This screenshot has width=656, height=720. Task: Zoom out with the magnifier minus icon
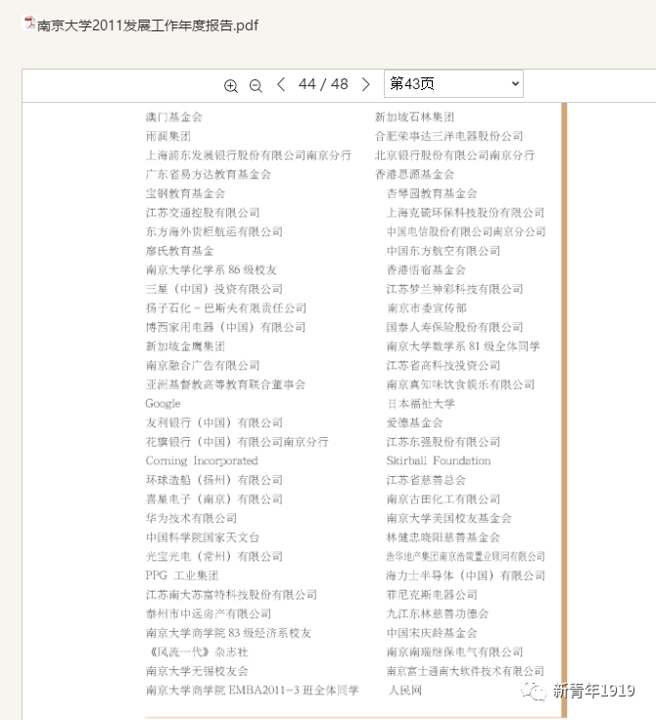pos(256,85)
